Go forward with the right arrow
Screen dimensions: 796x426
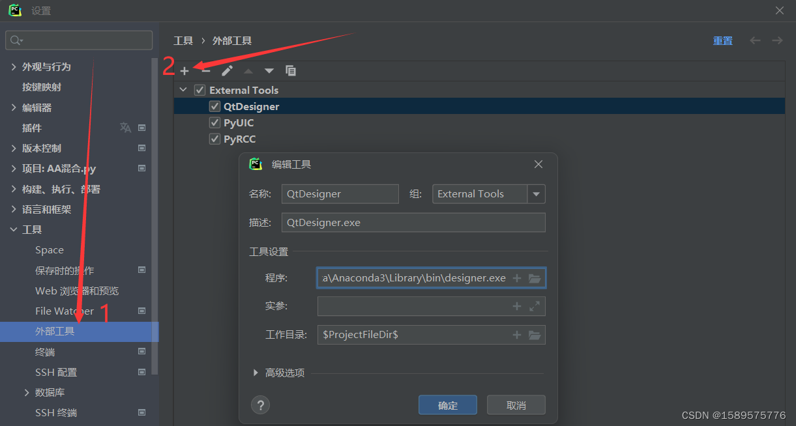coord(777,40)
